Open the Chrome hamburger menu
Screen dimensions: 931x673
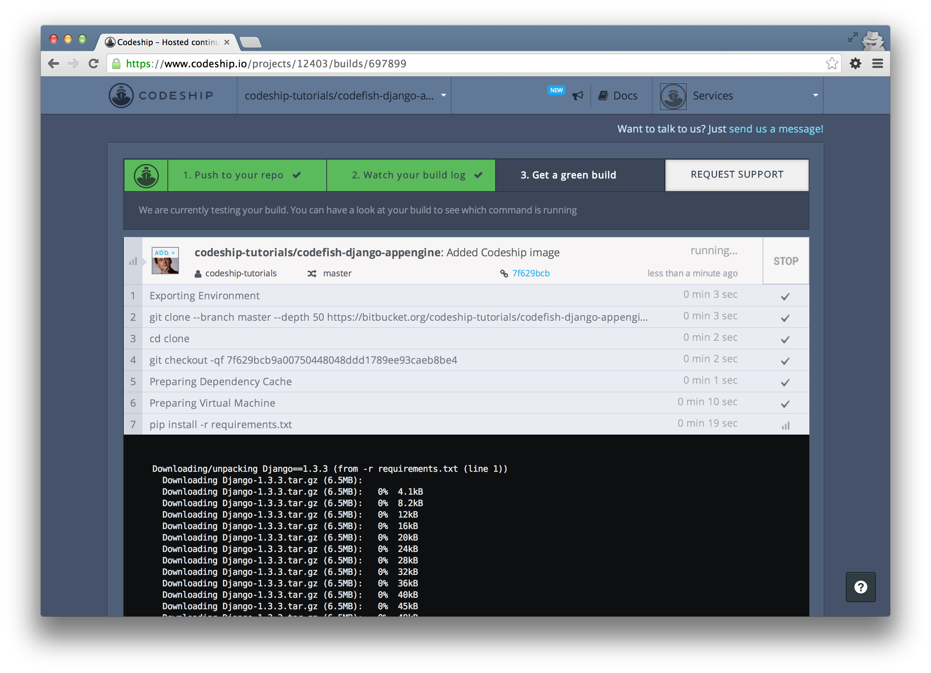click(x=878, y=63)
